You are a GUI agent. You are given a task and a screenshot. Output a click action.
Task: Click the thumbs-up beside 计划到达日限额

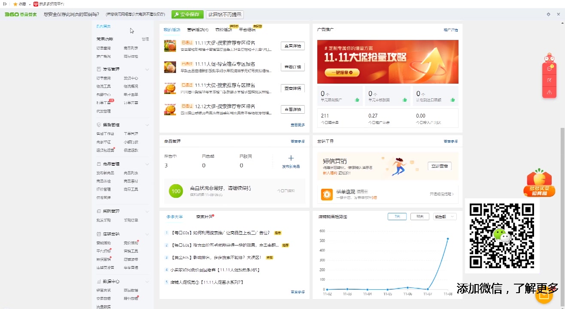coord(453,100)
